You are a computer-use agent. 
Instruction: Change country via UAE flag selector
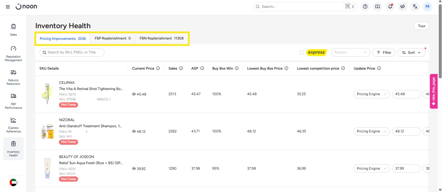point(14,183)
